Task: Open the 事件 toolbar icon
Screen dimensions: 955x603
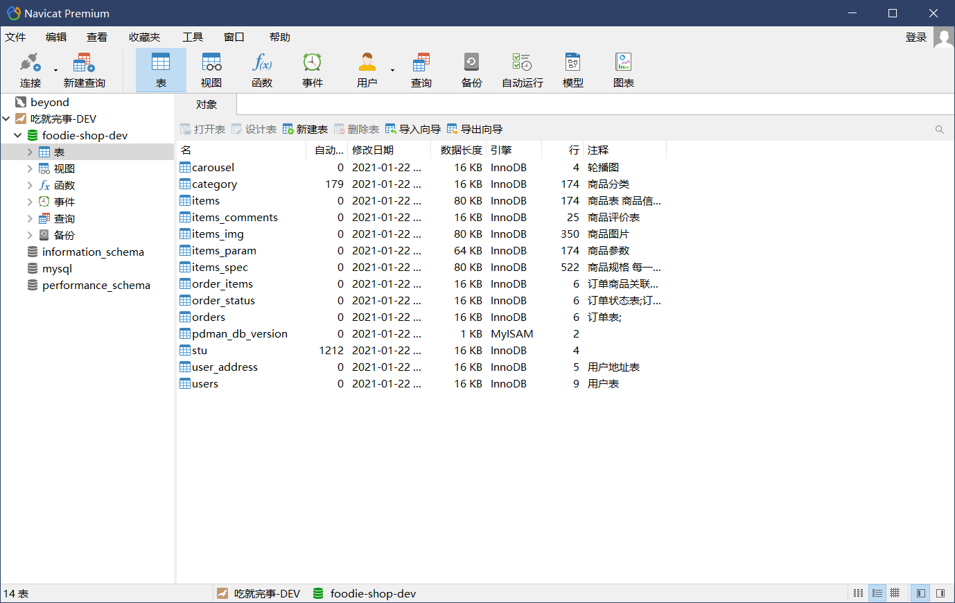Action: pyautogui.click(x=313, y=70)
